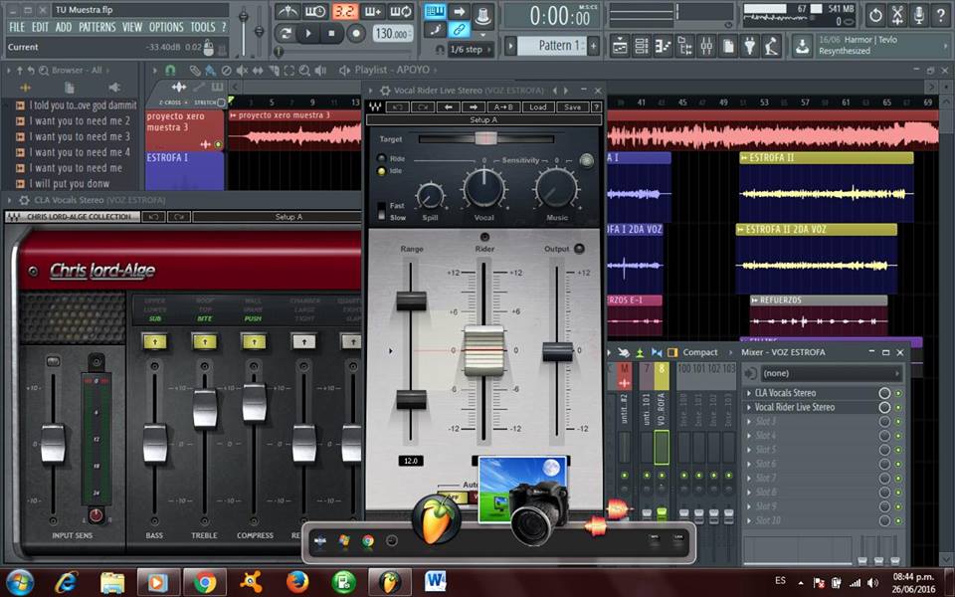Viewport: 955px width, 597px height.
Task: Click the download content library icon
Action: click(x=802, y=47)
